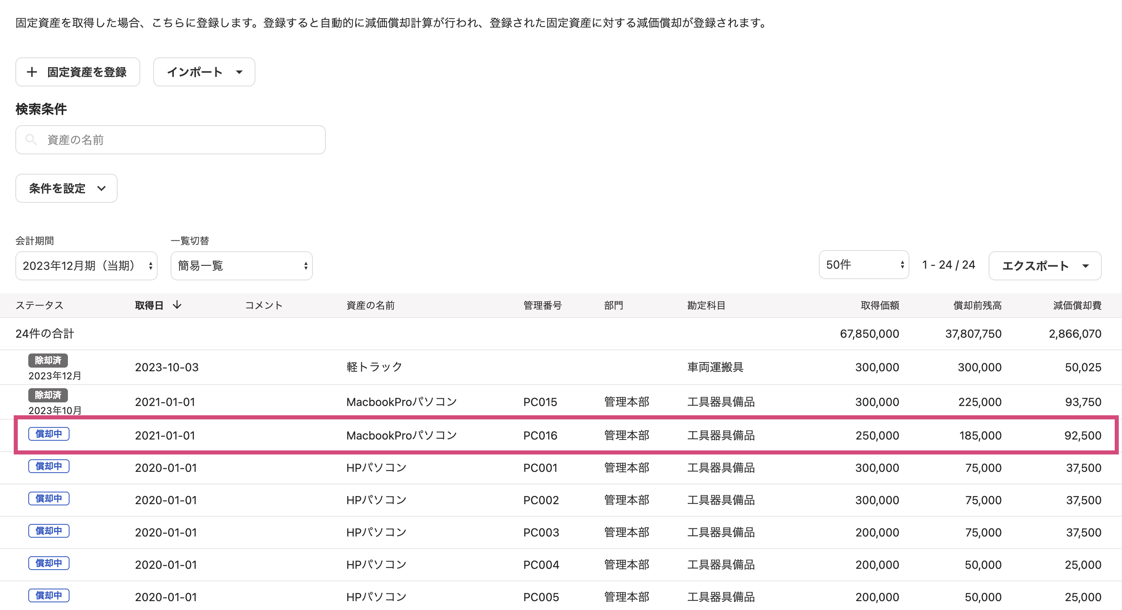
Task: Focus the 資産の名前 search field
Action: (170, 140)
